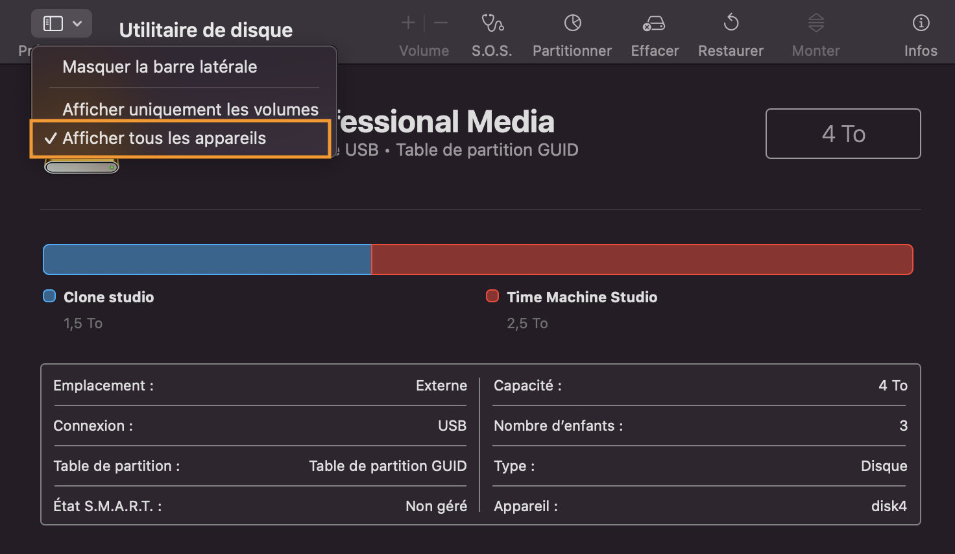Click the minus remove volume icon
This screenshot has height=554, width=955.
click(441, 24)
